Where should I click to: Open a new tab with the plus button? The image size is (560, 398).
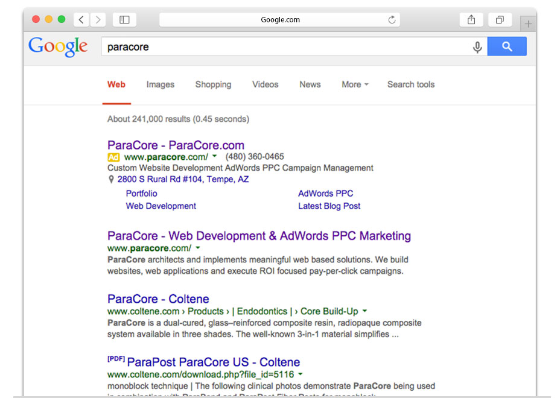[x=528, y=24]
